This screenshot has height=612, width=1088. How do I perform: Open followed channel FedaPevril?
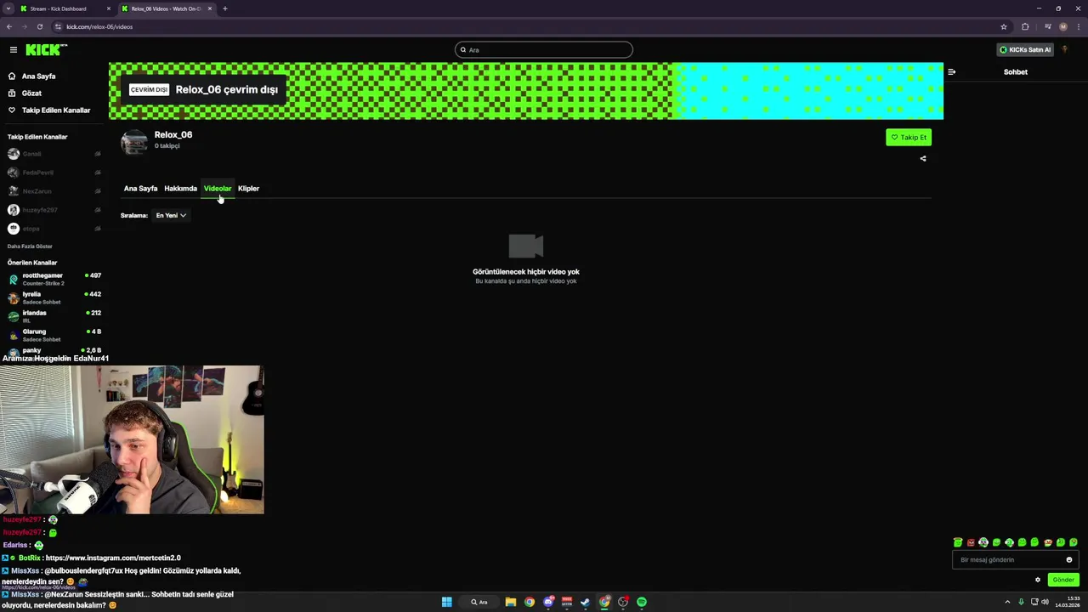54,173
